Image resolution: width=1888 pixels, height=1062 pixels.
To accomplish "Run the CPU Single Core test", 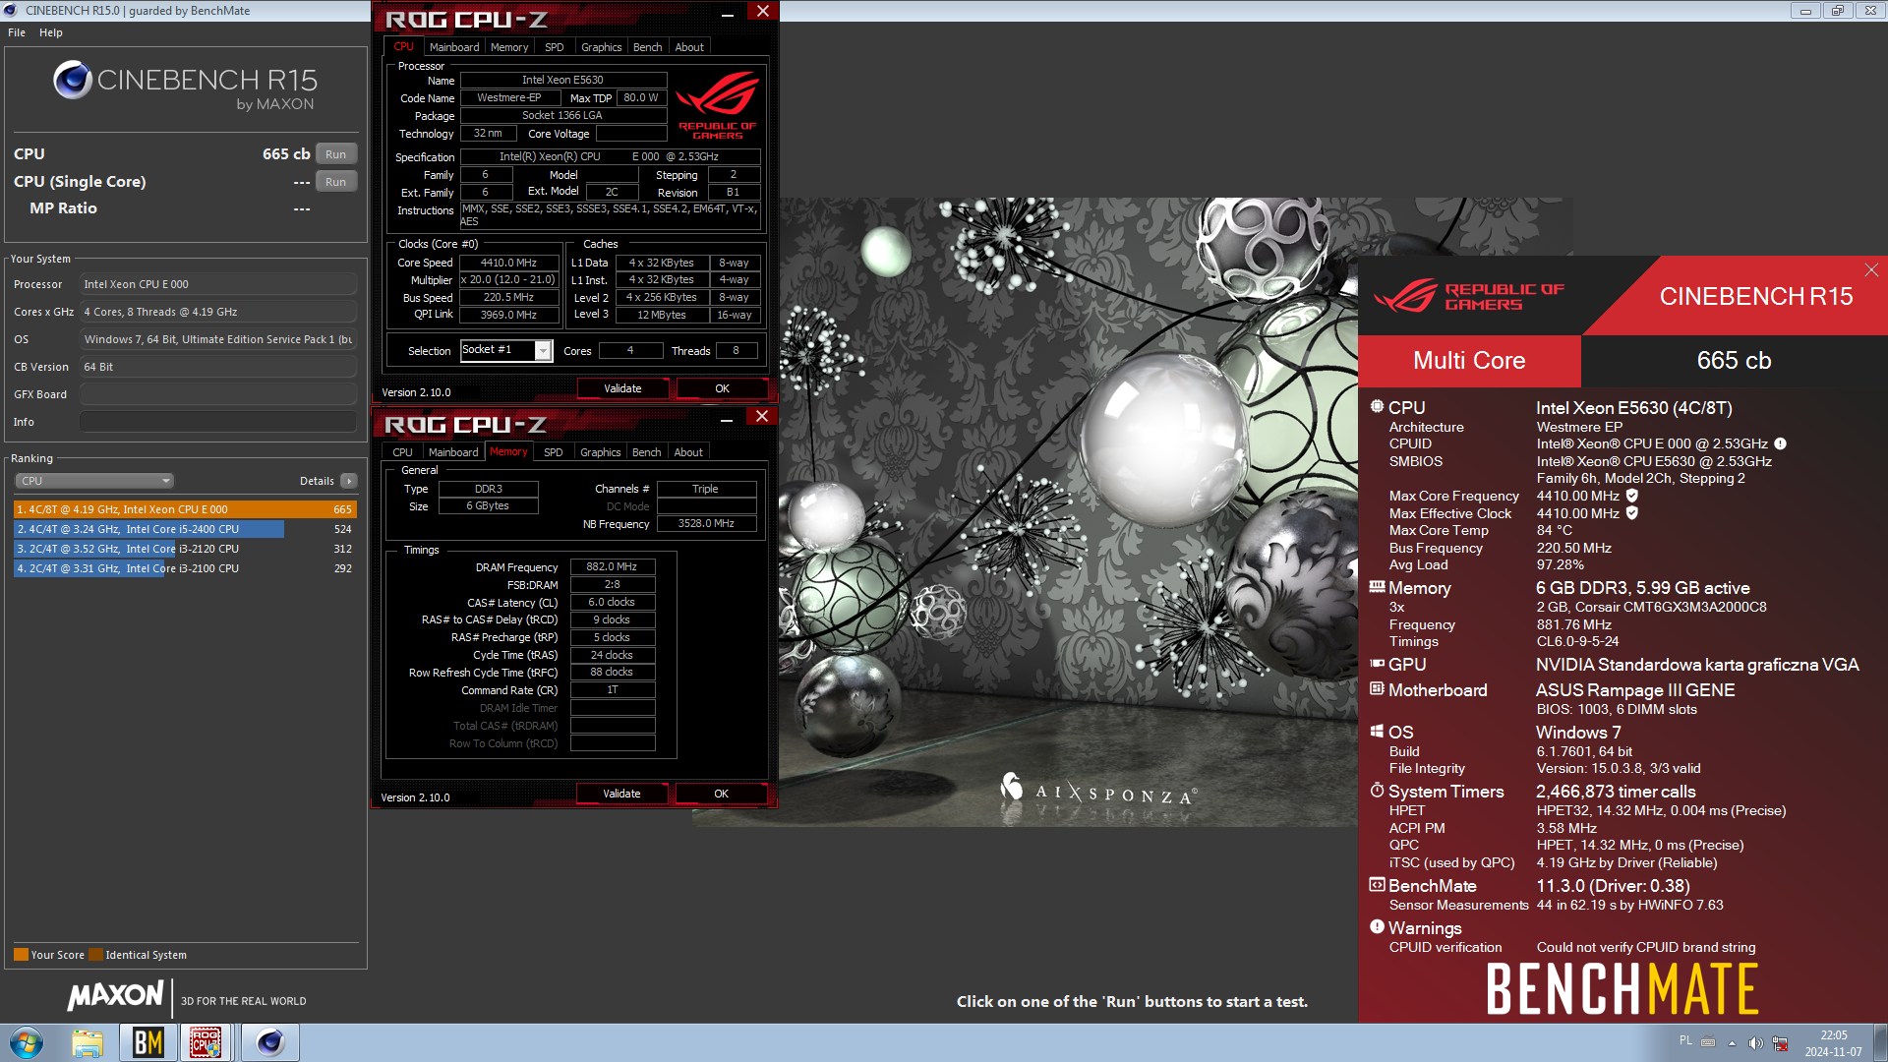I will pos(336,182).
